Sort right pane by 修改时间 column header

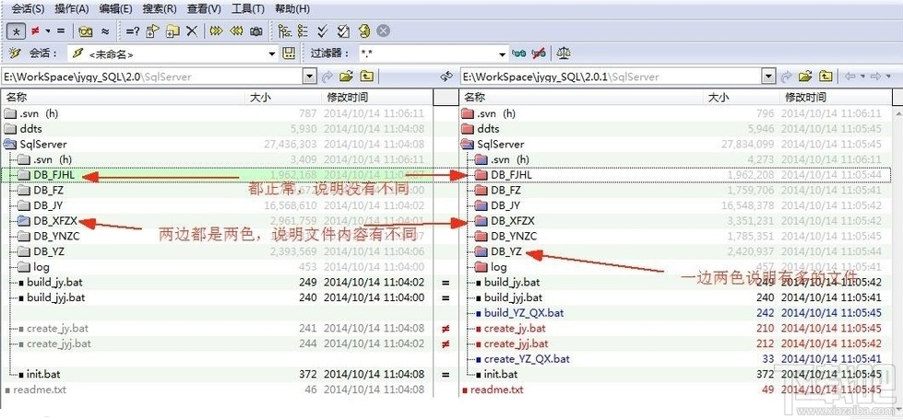tap(835, 98)
